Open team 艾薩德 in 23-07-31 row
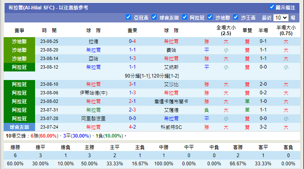304x169 pixels. tap(171, 110)
